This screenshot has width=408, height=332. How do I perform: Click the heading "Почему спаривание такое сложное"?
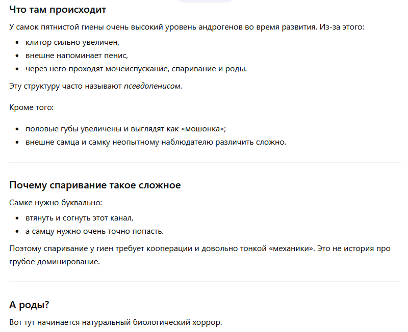(95, 185)
